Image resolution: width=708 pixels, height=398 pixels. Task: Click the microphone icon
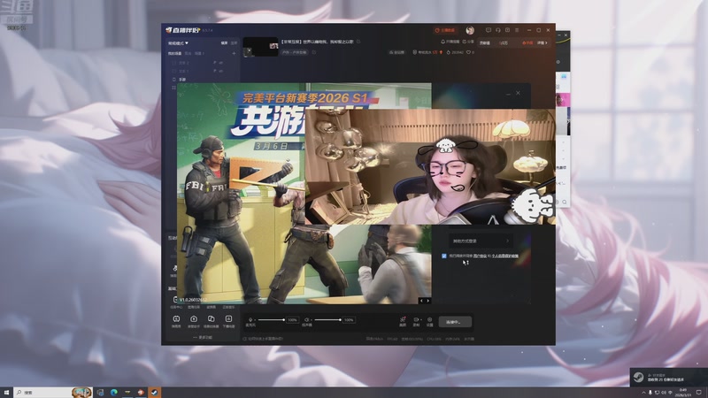point(250,320)
